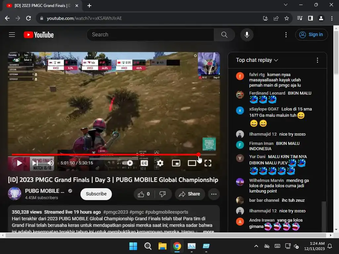Open site info lock icon
339x254 pixels.
click(x=42, y=19)
